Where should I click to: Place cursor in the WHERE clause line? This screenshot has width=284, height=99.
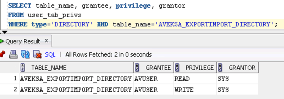[x=143, y=24]
